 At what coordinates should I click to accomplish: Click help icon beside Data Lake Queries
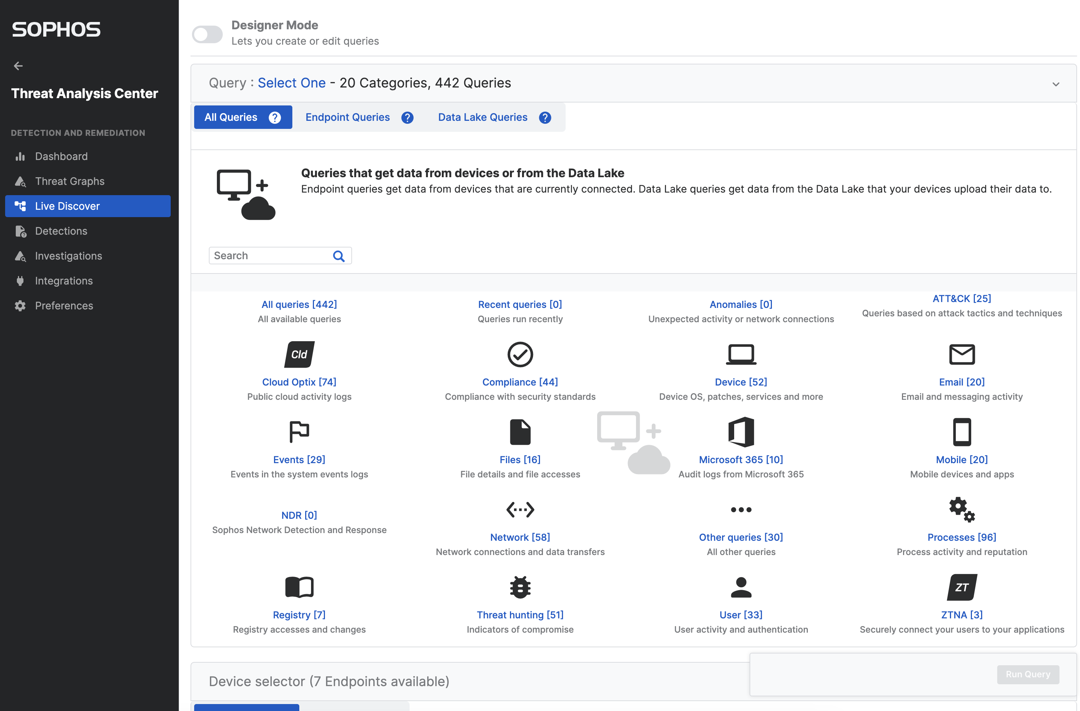pyautogui.click(x=544, y=118)
